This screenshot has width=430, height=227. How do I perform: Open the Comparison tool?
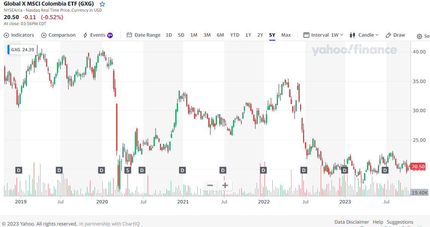(x=58, y=35)
